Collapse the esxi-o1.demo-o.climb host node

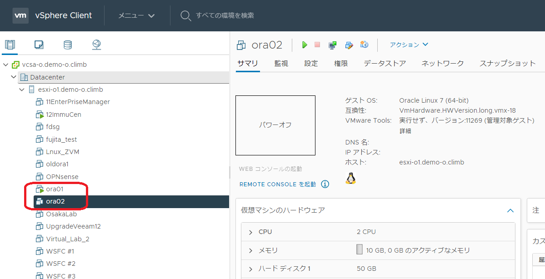(x=22, y=90)
